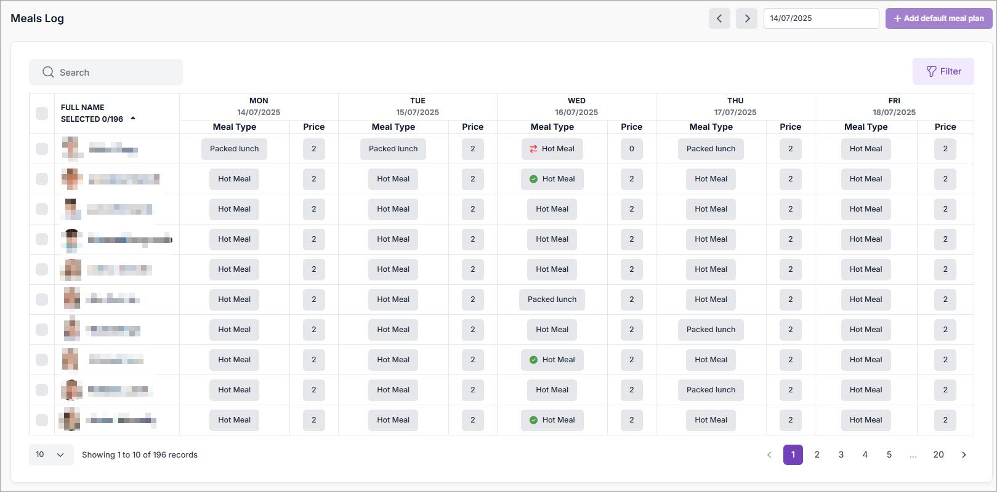
Task: Open the rows-per-page dropdown showing 10
Action: [50, 455]
